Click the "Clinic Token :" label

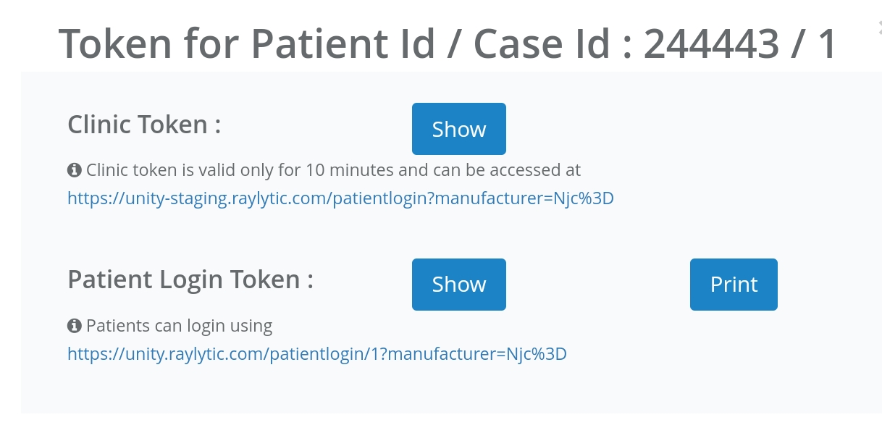144,125
